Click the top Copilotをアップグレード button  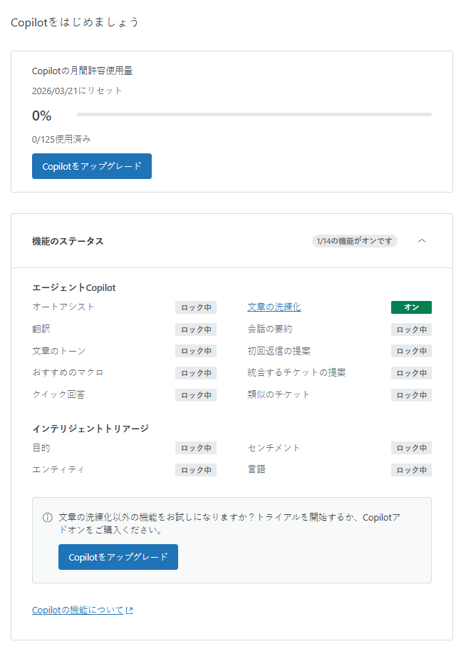click(x=92, y=166)
